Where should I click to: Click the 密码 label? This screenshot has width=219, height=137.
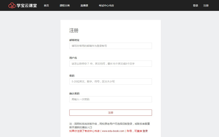pos(72,76)
